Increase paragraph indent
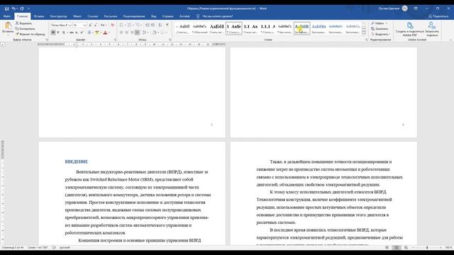This screenshot has height=255, width=454. pyautogui.click(x=153, y=25)
